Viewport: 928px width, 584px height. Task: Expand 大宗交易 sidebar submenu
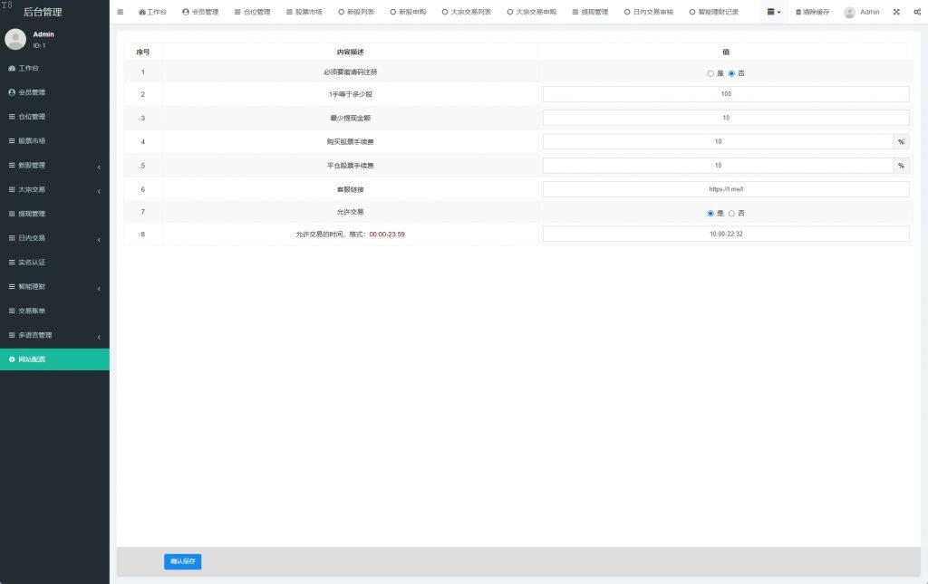[54, 190]
